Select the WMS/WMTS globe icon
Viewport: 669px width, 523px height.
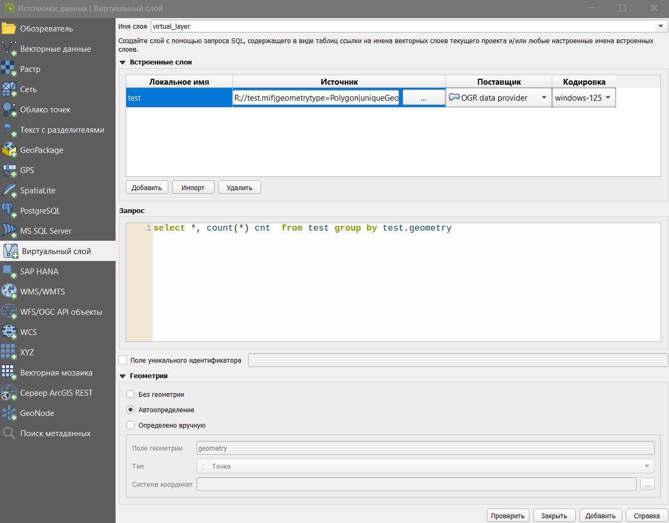9,292
